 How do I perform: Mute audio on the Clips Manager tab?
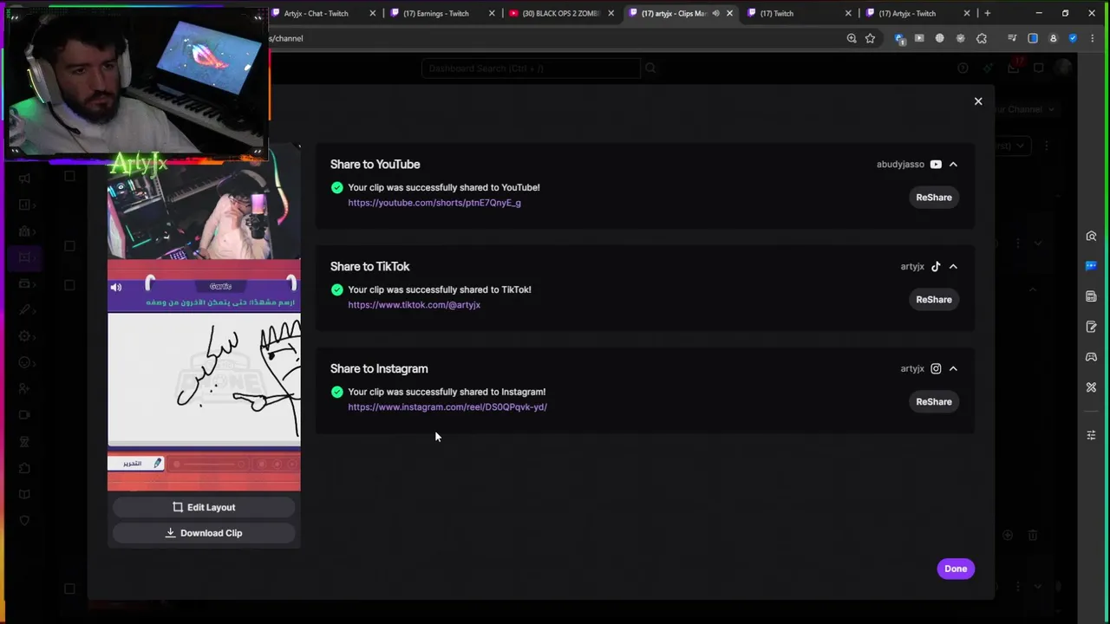[x=715, y=13]
